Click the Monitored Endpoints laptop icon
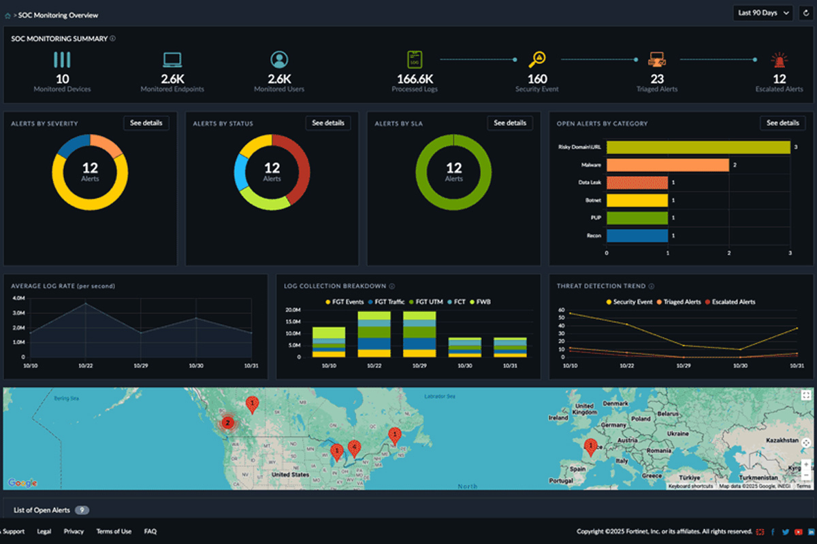817x544 pixels. point(172,60)
